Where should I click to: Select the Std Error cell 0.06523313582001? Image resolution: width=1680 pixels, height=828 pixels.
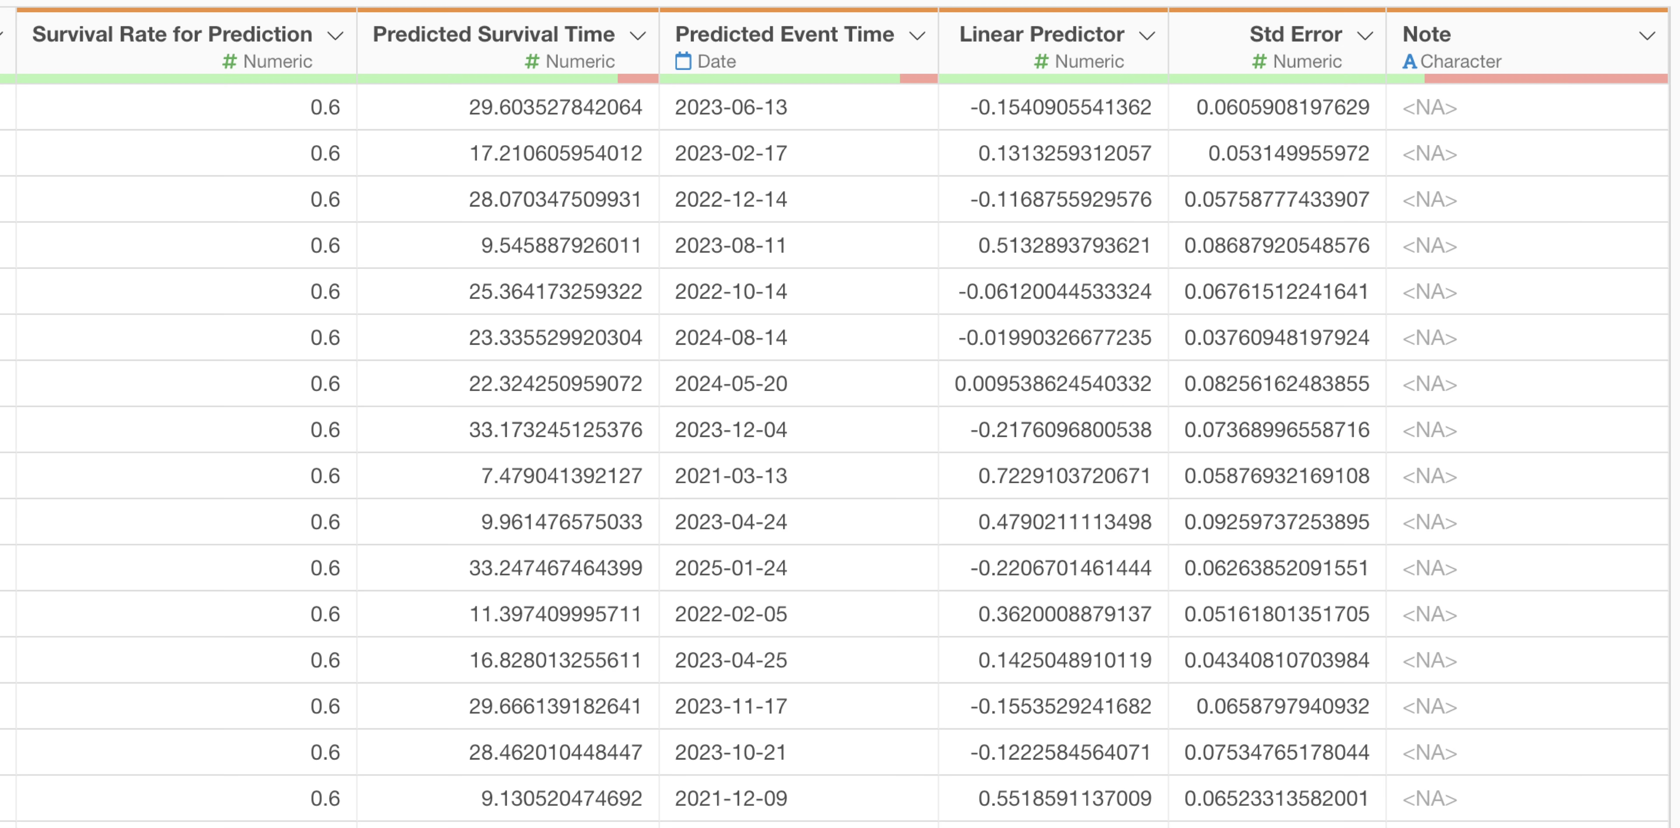(1276, 798)
